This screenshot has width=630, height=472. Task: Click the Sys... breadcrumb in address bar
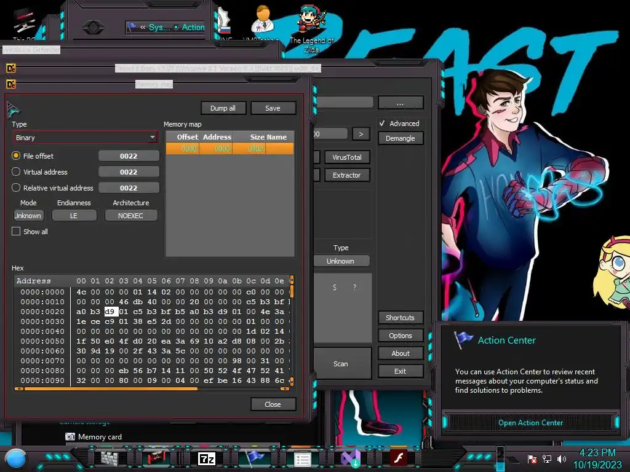tap(159, 27)
